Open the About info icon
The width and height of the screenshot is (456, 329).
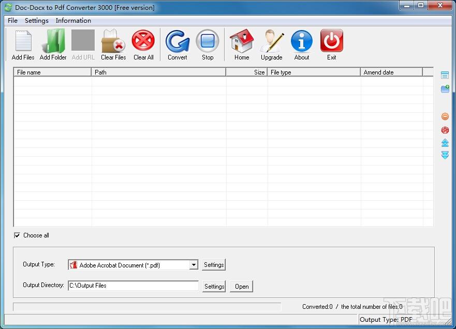[302, 41]
